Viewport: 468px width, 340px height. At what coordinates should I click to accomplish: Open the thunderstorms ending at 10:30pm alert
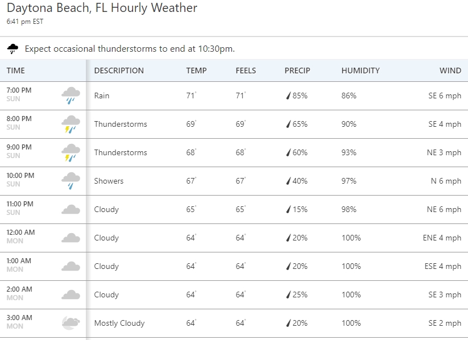[130, 49]
